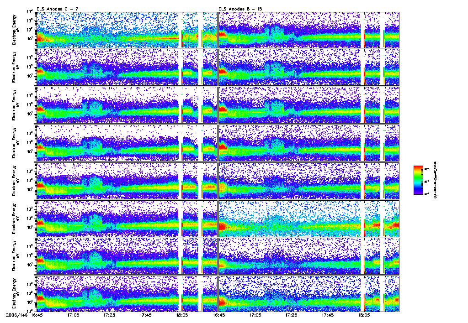This screenshot has width=468, height=323.
Task: Select bottom-row spectrogram in Anodes 0-7 column
Action: click(x=127, y=294)
